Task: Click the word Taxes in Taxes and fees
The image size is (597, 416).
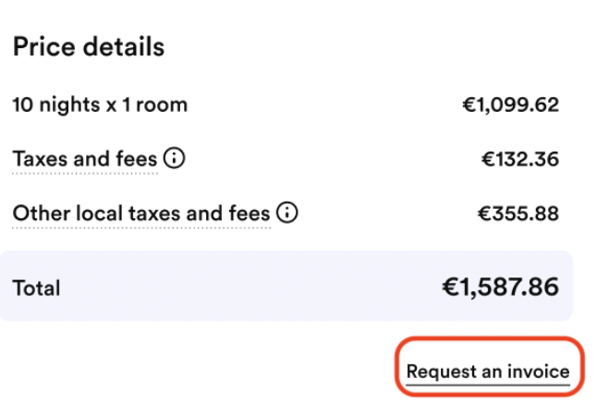Action: pos(39,159)
